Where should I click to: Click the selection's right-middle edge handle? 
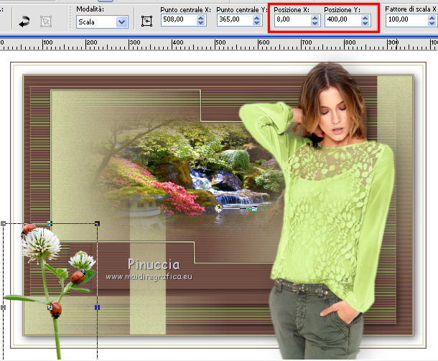[97, 307]
